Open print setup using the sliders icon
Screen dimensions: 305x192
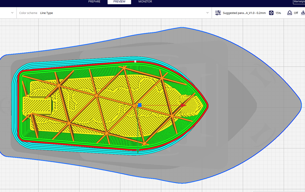pyautogui.click(x=218, y=13)
